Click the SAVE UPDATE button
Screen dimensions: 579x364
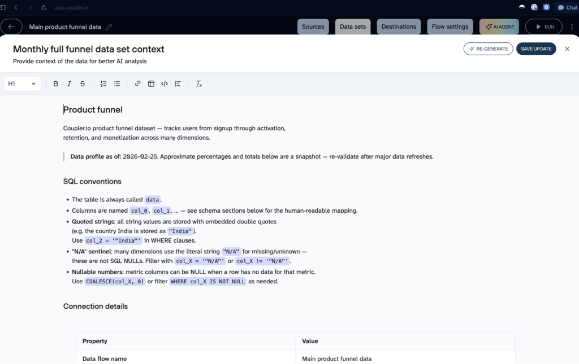pos(536,49)
